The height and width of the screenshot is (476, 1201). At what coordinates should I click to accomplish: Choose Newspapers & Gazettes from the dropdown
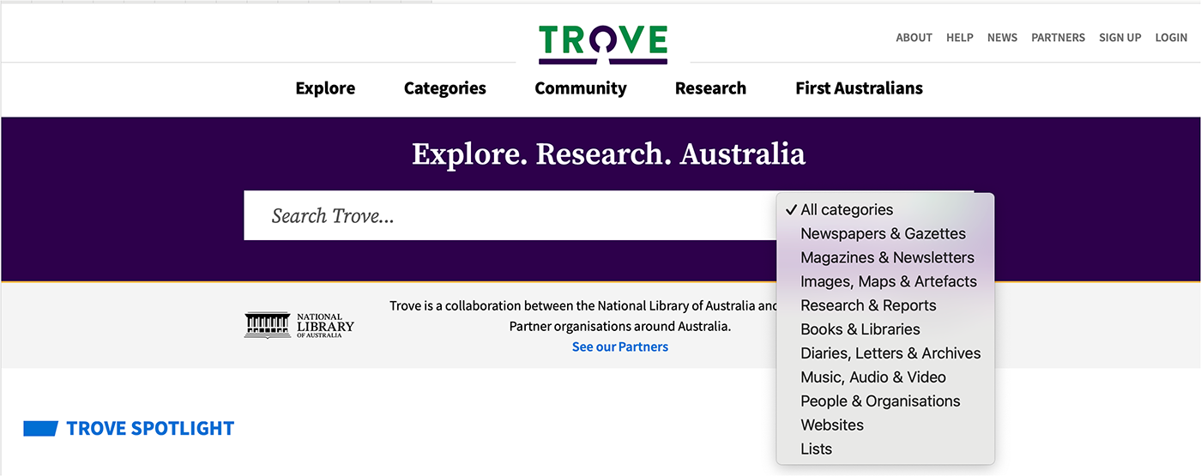[883, 233]
